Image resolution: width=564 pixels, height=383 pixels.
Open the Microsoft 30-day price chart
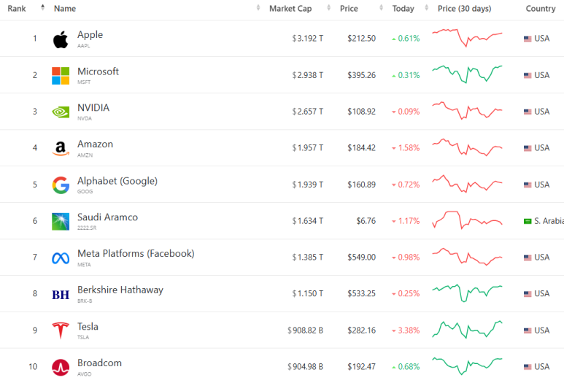(467, 74)
